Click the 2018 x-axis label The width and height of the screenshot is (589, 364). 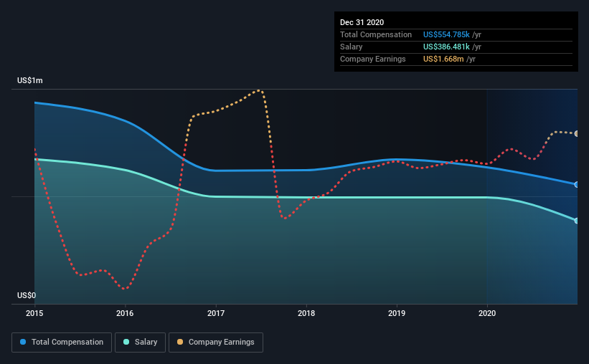(306, 313)
